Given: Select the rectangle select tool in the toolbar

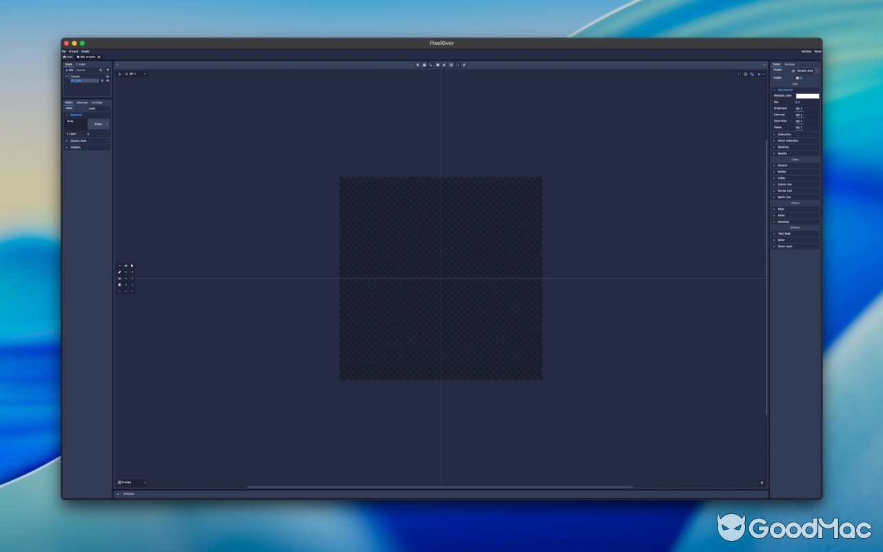Looking at the screenshot, I should pyautogui.click(x=438, y=65).
